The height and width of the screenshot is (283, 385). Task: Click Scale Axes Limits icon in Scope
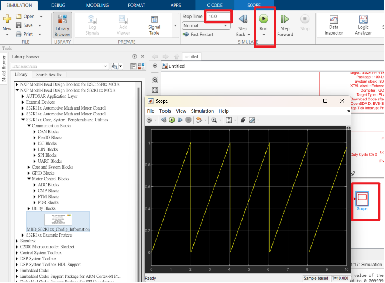228,120
